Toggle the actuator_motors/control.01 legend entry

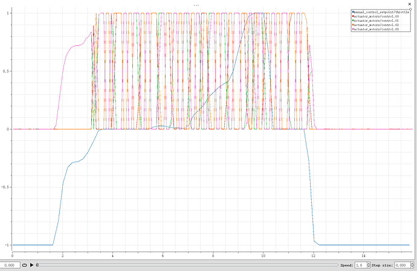375,21
